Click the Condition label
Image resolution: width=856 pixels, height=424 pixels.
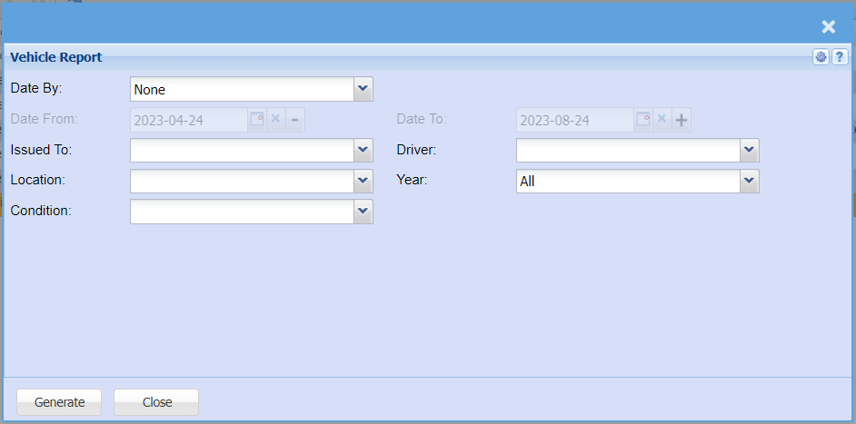(41, 211)
